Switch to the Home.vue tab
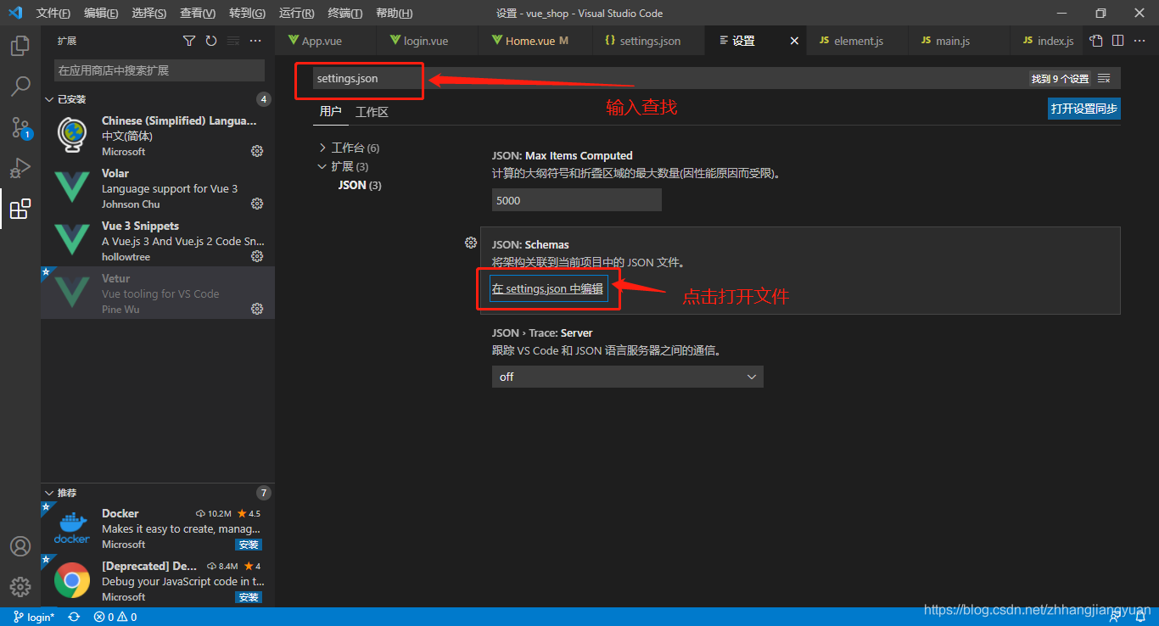Screen dimensions: 1159x626 536,41
